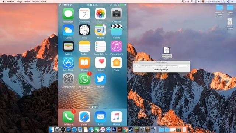Open the Cámara app
Screen dimensions: 236x133
tap(117, 14)
